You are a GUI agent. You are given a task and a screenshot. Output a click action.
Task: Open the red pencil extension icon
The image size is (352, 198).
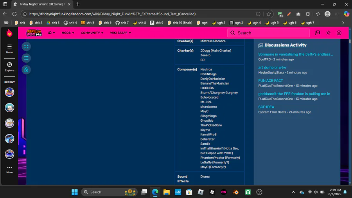[x=289, y=14]
